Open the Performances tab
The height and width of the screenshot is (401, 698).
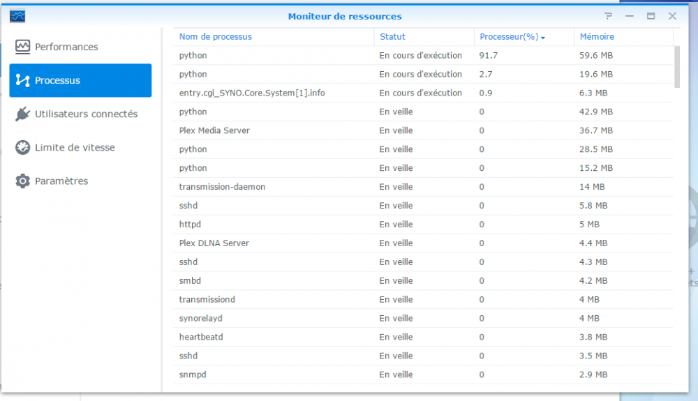66,47
